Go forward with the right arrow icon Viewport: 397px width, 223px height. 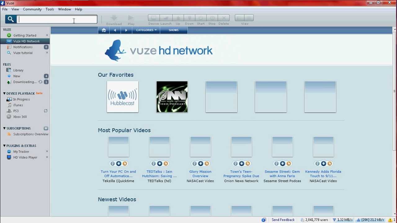coord(126,30)
